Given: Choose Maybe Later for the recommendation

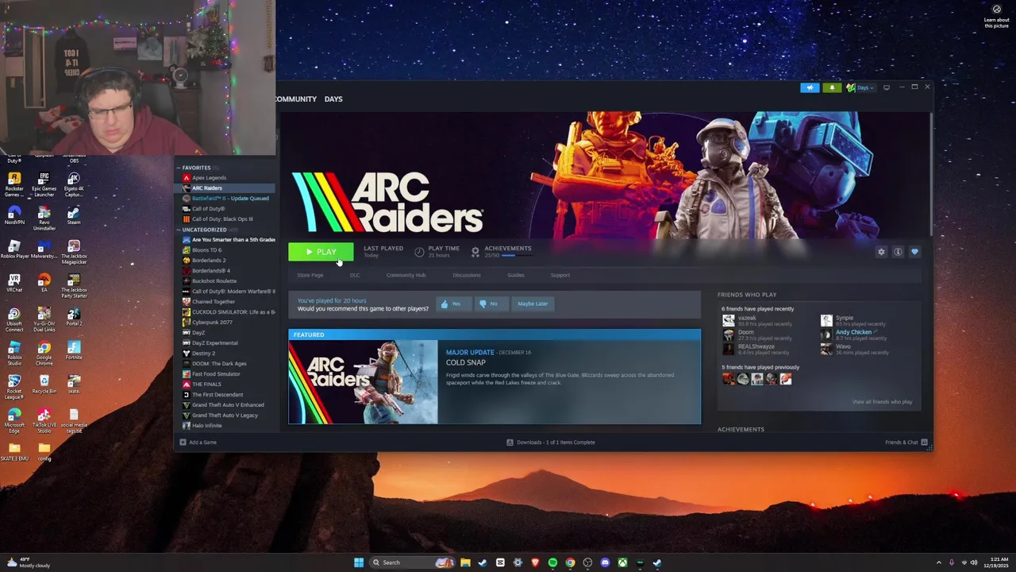Looking at the screenshot, I should point(533,303).
